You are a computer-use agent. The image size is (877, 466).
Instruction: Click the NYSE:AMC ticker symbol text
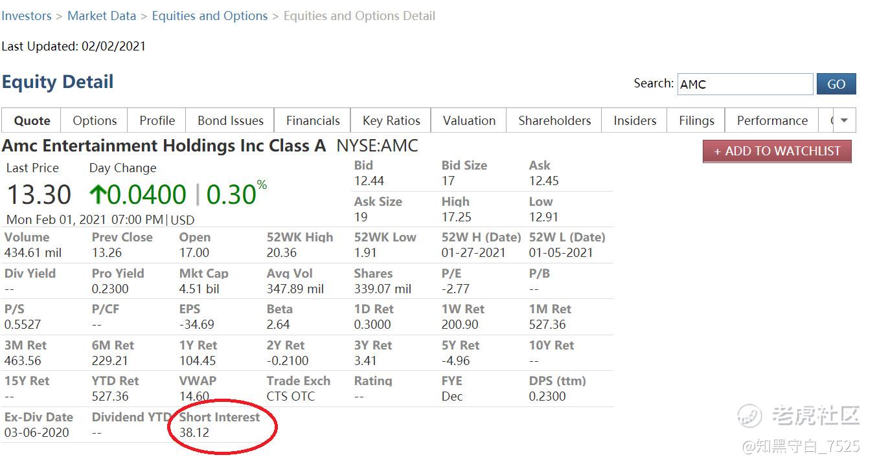(x=377, y=146)
